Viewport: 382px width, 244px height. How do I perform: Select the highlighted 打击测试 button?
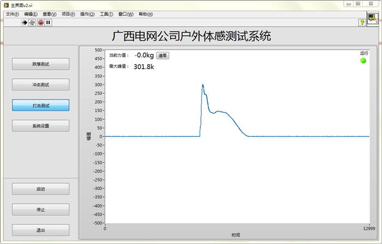pyautogui.click(x=41, y=105)
